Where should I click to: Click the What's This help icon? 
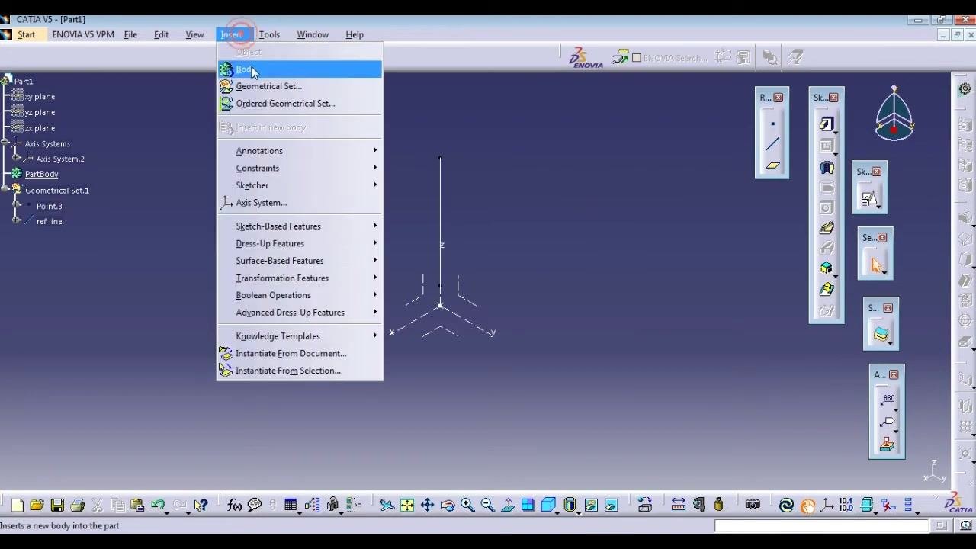coord(201,505)
